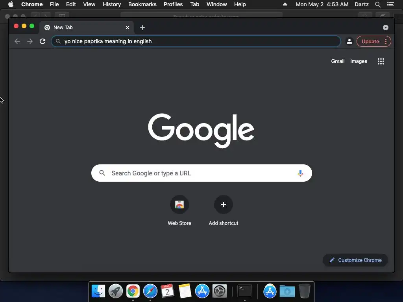The height and width of the screenshot is (302, 403).
Task: Open the Trash in the Dock
Action: (x=305, y=291)
